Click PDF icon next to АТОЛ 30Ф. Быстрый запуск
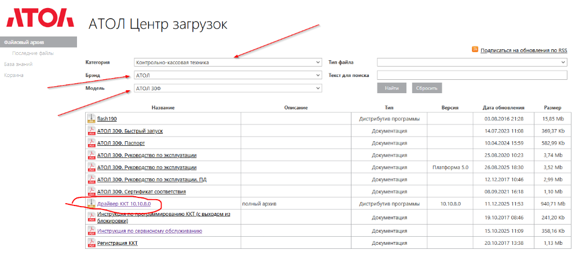Screen dimensions: 579x257 point(91,131)
